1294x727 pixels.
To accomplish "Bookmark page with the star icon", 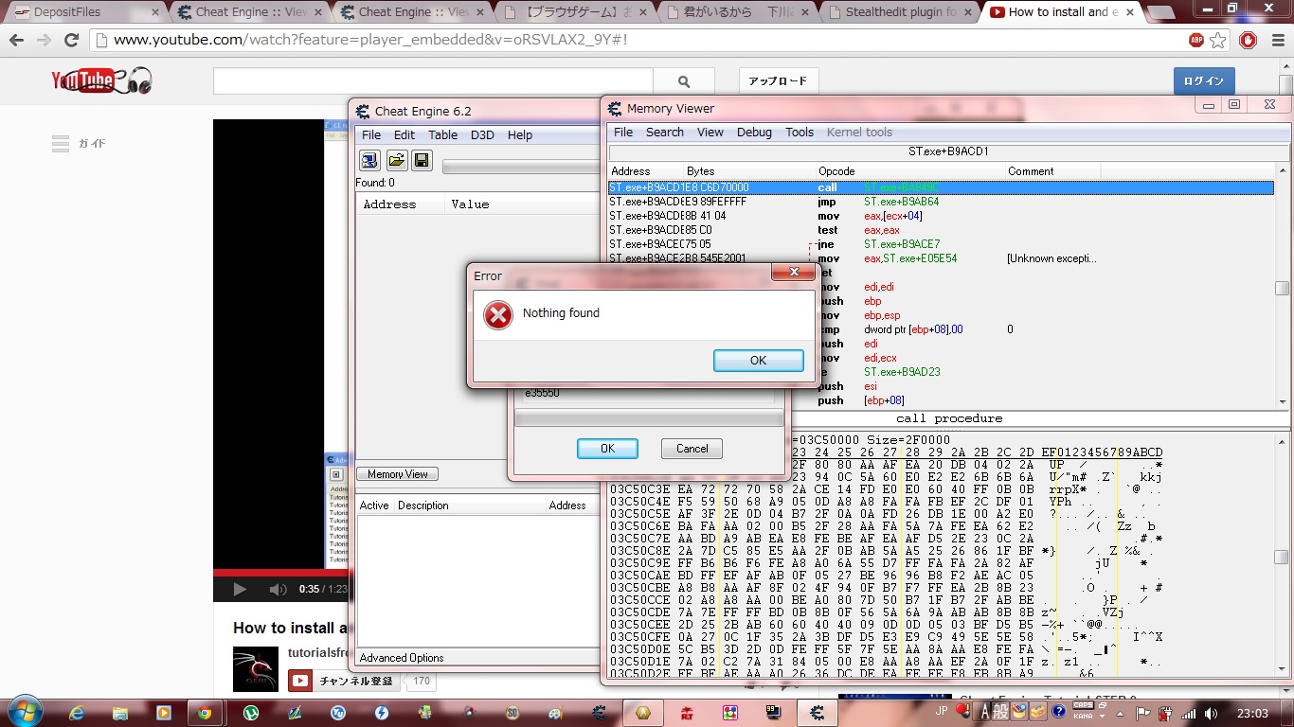I will 1218,40.
